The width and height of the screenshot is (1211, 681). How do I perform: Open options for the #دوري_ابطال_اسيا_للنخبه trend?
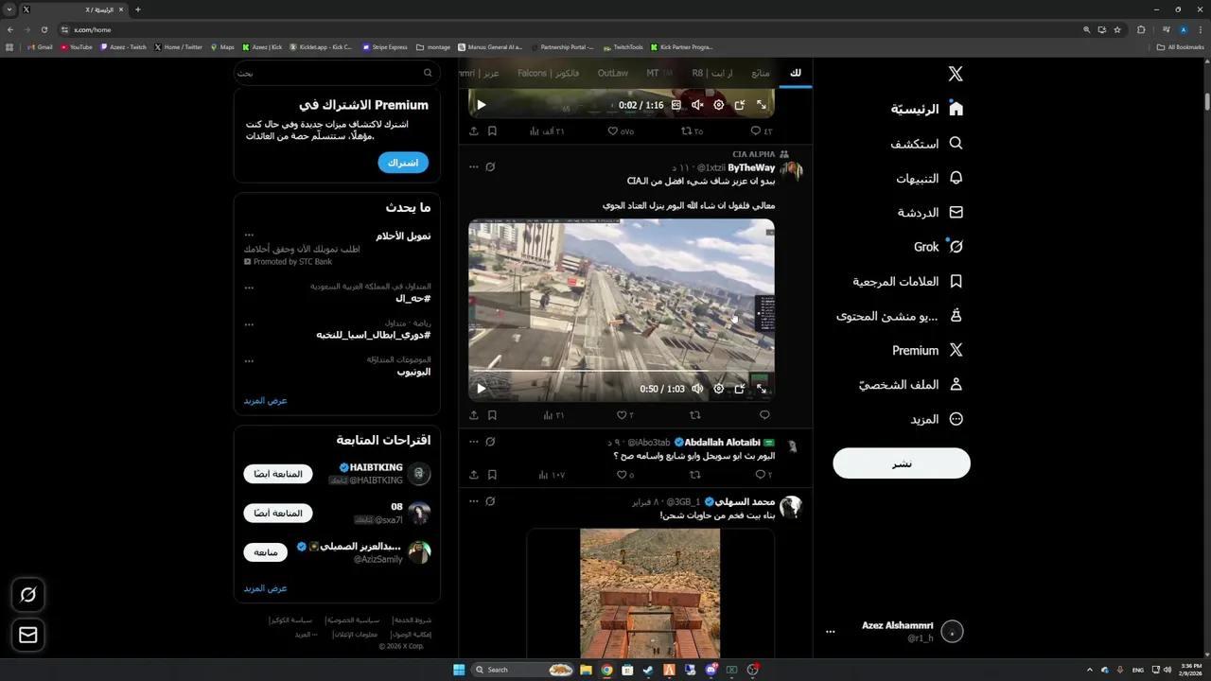(x=249, y=324)
